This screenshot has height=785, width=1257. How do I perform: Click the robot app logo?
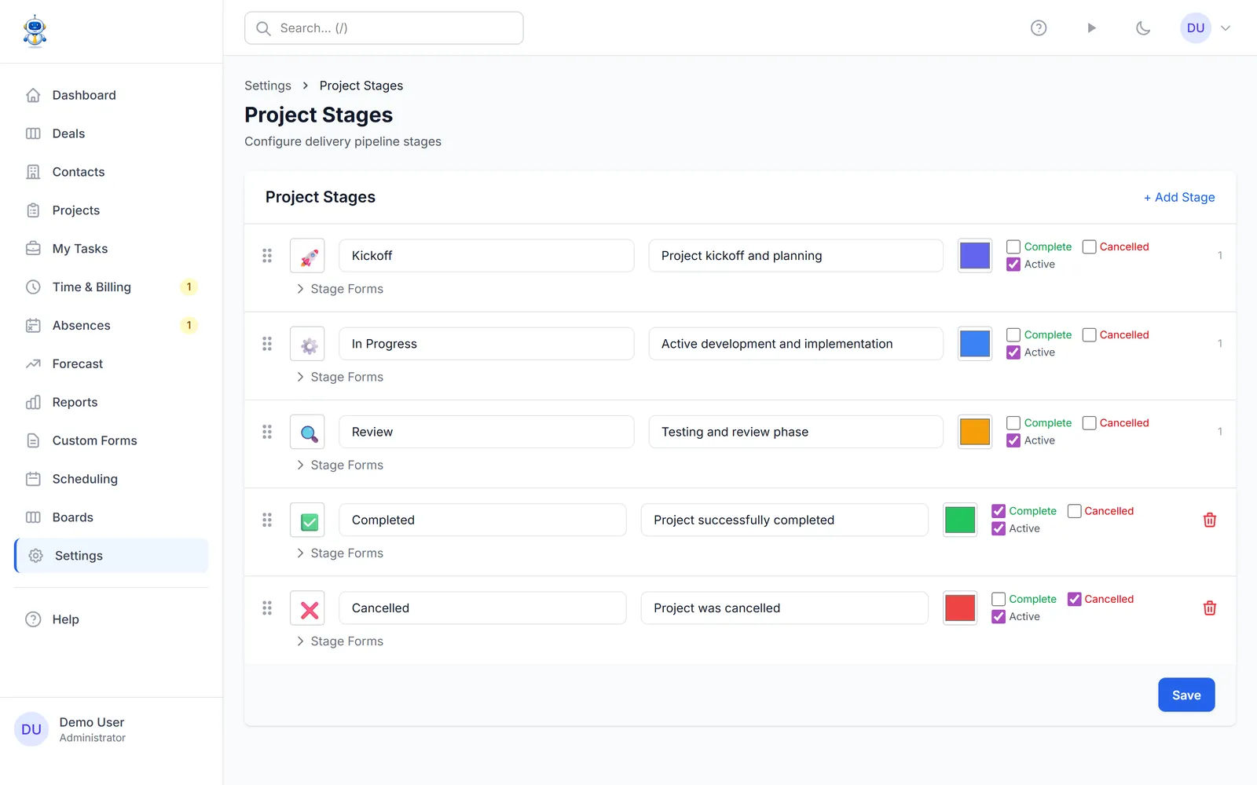(35, 31)
